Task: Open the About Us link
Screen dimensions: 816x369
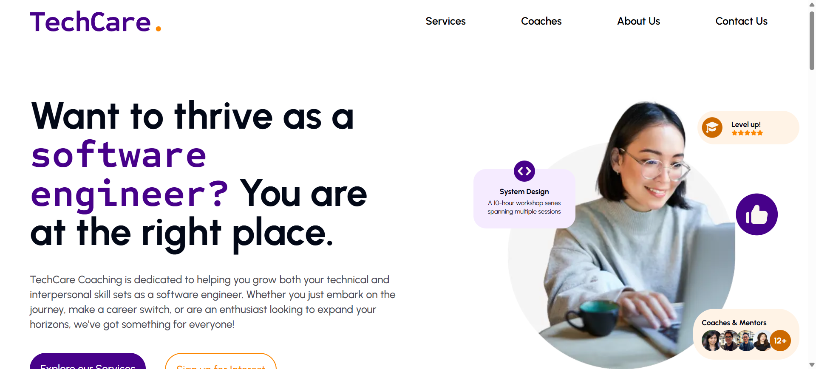Action: (638, 21)
